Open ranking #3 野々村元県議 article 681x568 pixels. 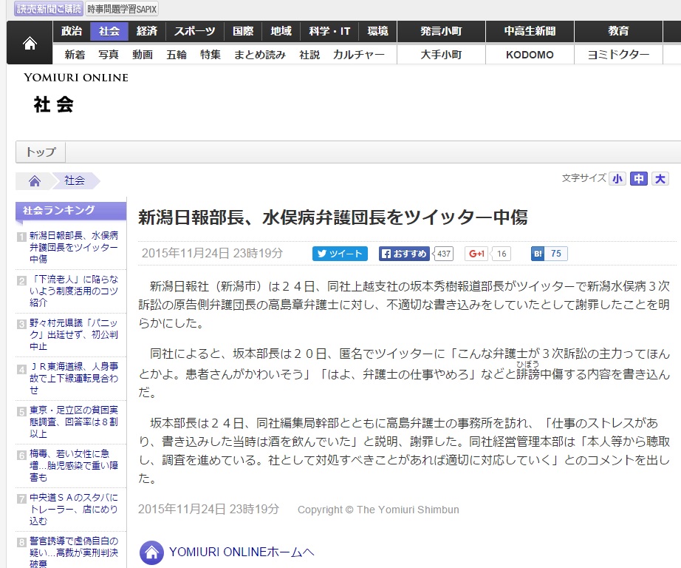74,334
